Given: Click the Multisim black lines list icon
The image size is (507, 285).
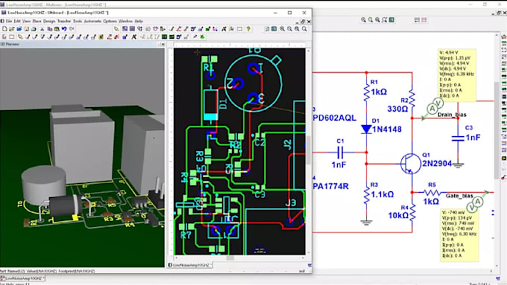Looking at the screenshot, I should pos(417,19).
